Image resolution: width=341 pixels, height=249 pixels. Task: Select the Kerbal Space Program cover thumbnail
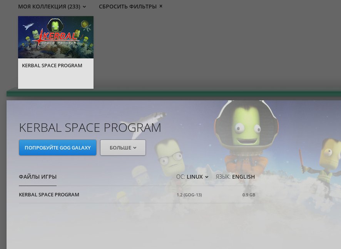(x=56, y=37)
